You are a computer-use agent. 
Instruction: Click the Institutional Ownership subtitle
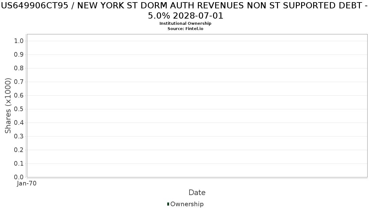point(185,24)
